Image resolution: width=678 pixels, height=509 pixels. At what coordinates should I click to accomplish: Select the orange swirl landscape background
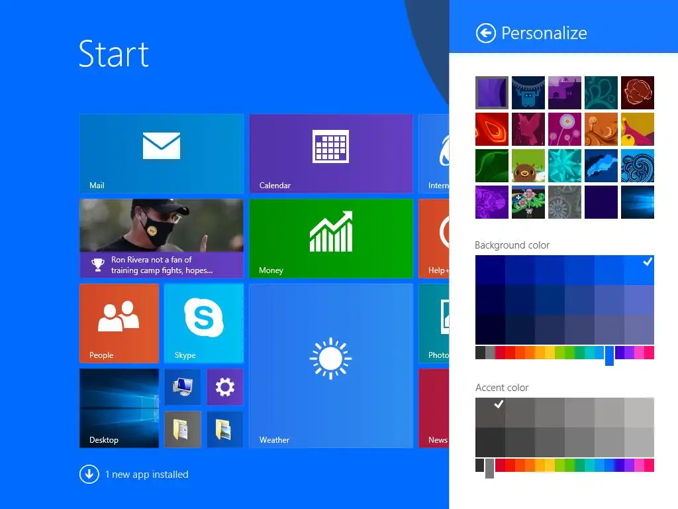pyautogui.click(x=601, y=129)
